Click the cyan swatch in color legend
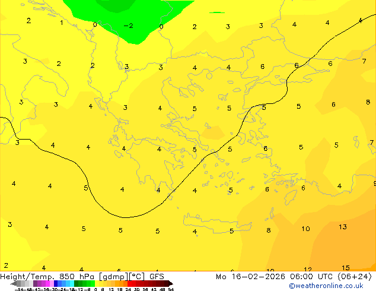Screen dimensions: 376x291 tap(72, 284)
